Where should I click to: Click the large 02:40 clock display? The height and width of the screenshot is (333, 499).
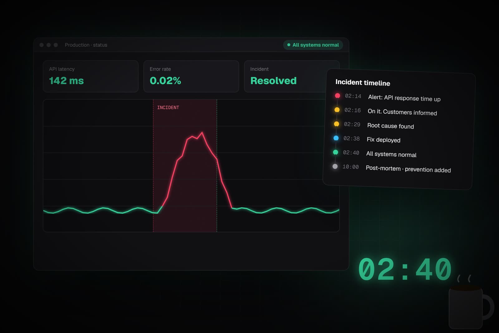coord(405,269)
